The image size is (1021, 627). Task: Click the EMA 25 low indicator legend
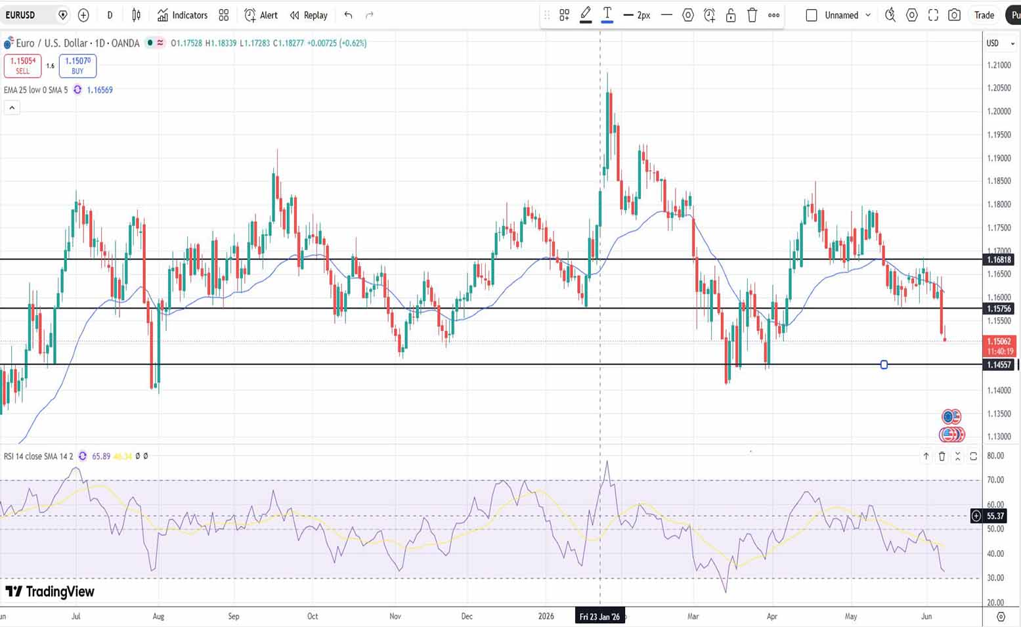[35, 90]
